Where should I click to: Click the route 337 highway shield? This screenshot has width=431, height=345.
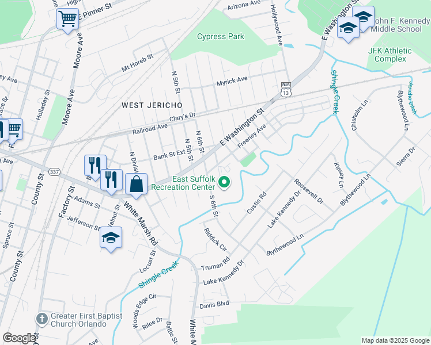[54, 172]
